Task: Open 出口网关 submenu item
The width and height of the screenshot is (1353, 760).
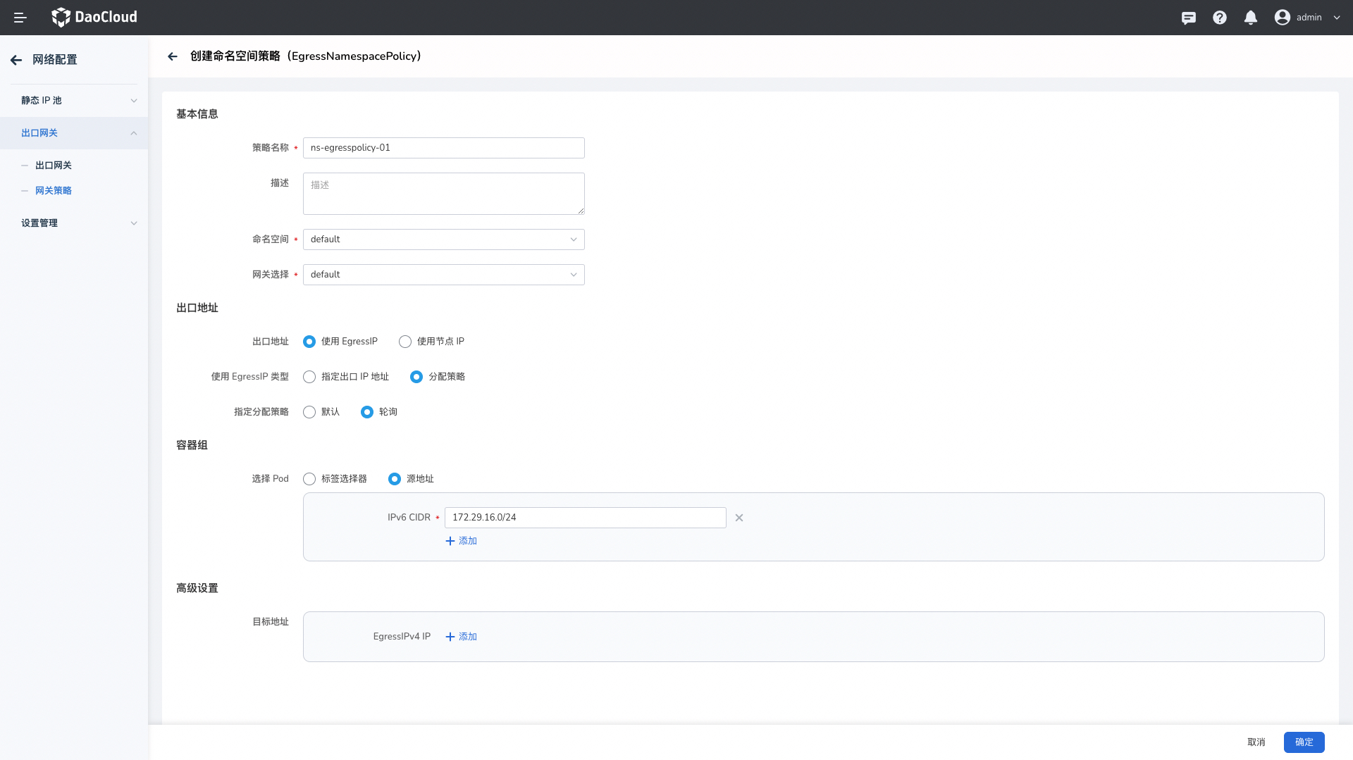Action: point(54,166)
